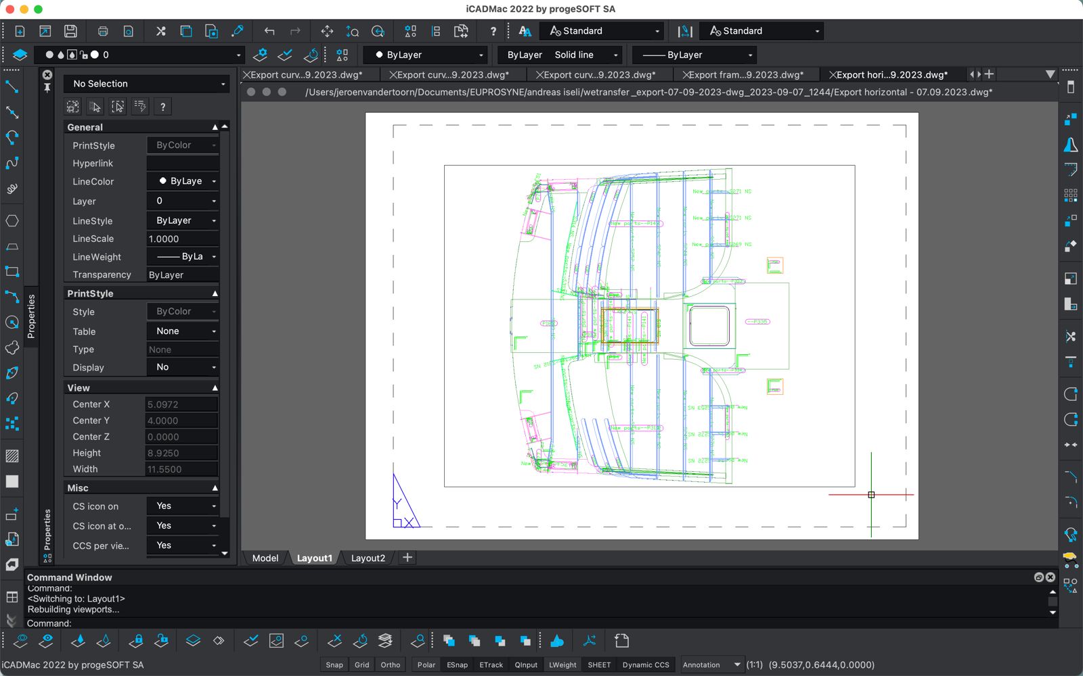
Task: Click the Print icon in toolbar
Action: point(103,31)
